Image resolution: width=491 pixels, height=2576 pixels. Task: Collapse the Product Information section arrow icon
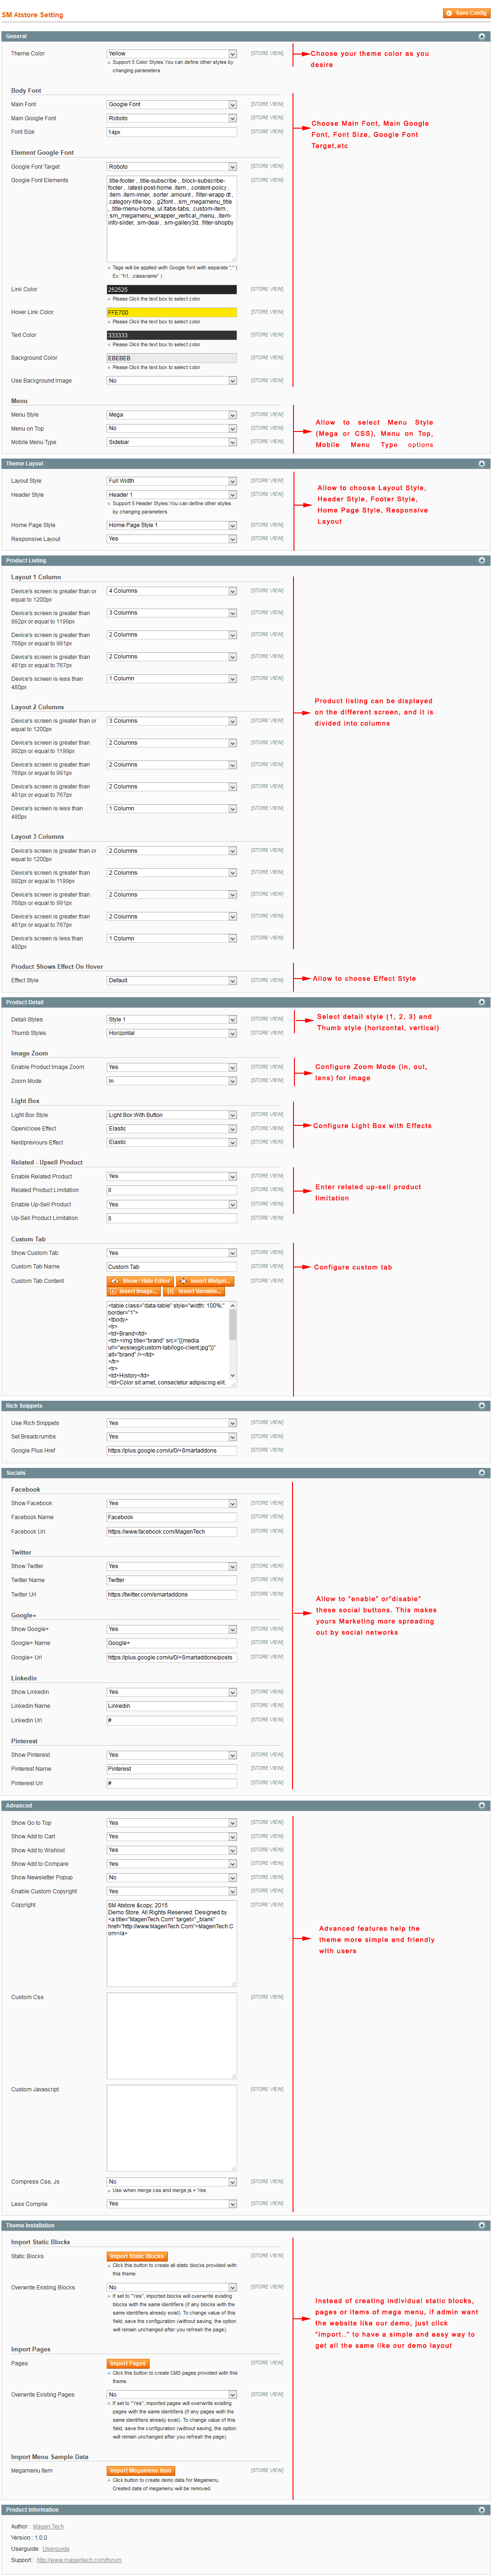click(x=482, y=2510)
